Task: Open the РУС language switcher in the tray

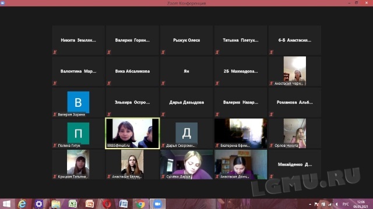Action: point(346,204)
